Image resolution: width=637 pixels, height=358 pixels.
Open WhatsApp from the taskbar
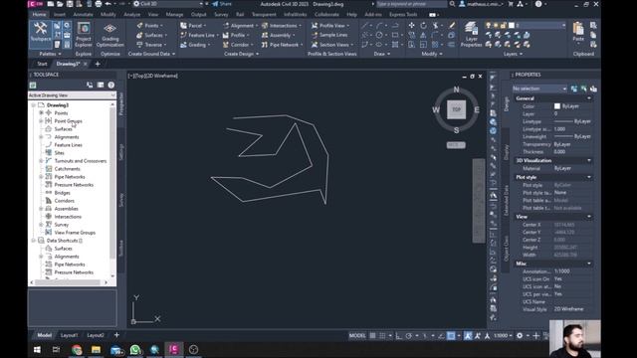tap(135, 349)
